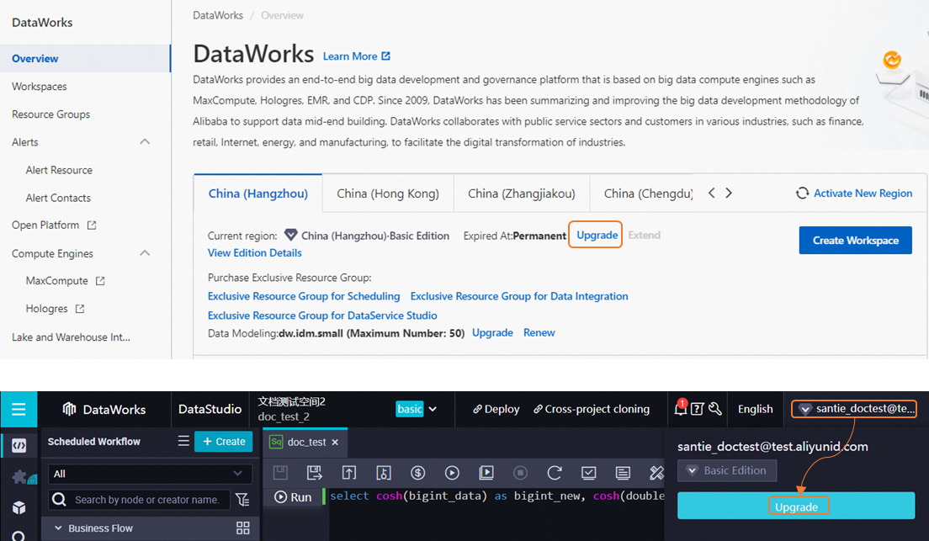Open the English language selector
Screen dimensions: 929x541
coord(755,409)
